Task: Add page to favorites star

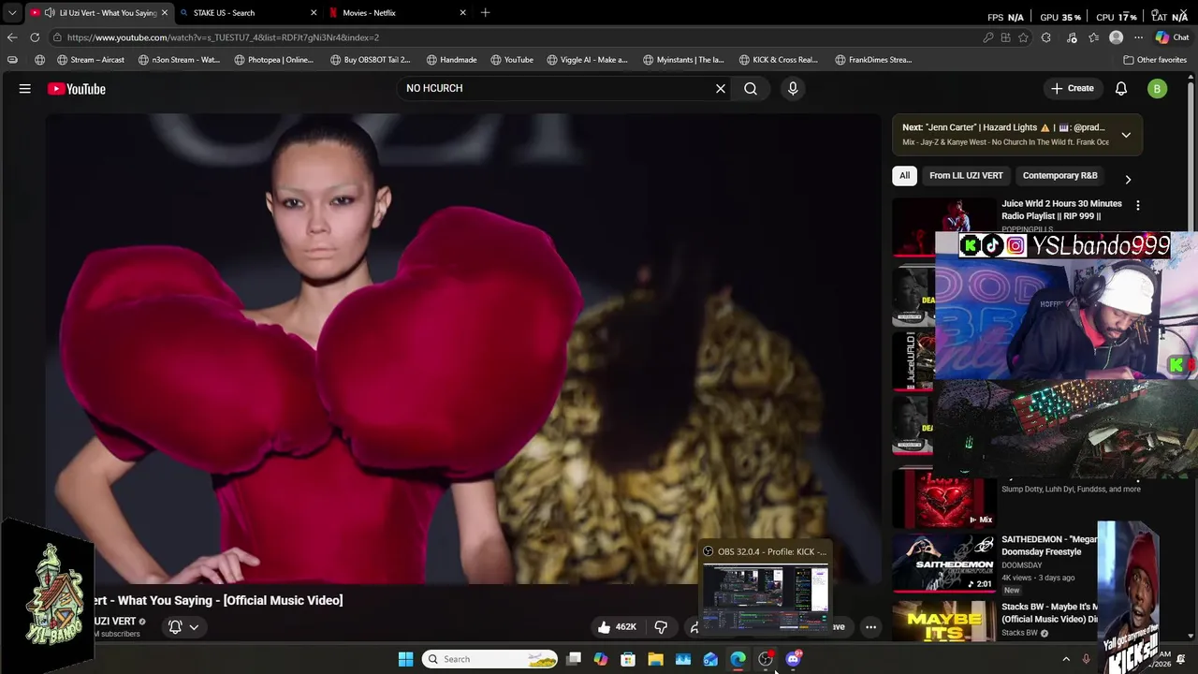Action: click(1023, 37)
